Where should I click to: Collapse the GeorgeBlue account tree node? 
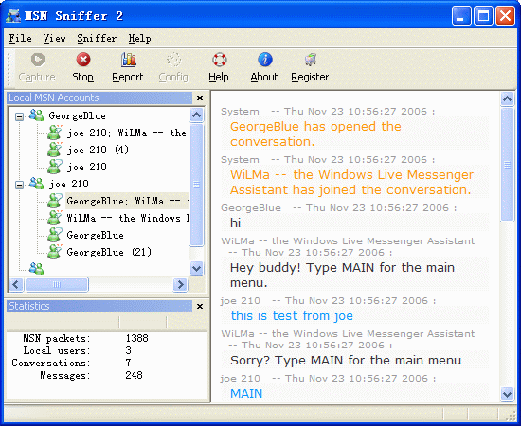coord(20,116)
